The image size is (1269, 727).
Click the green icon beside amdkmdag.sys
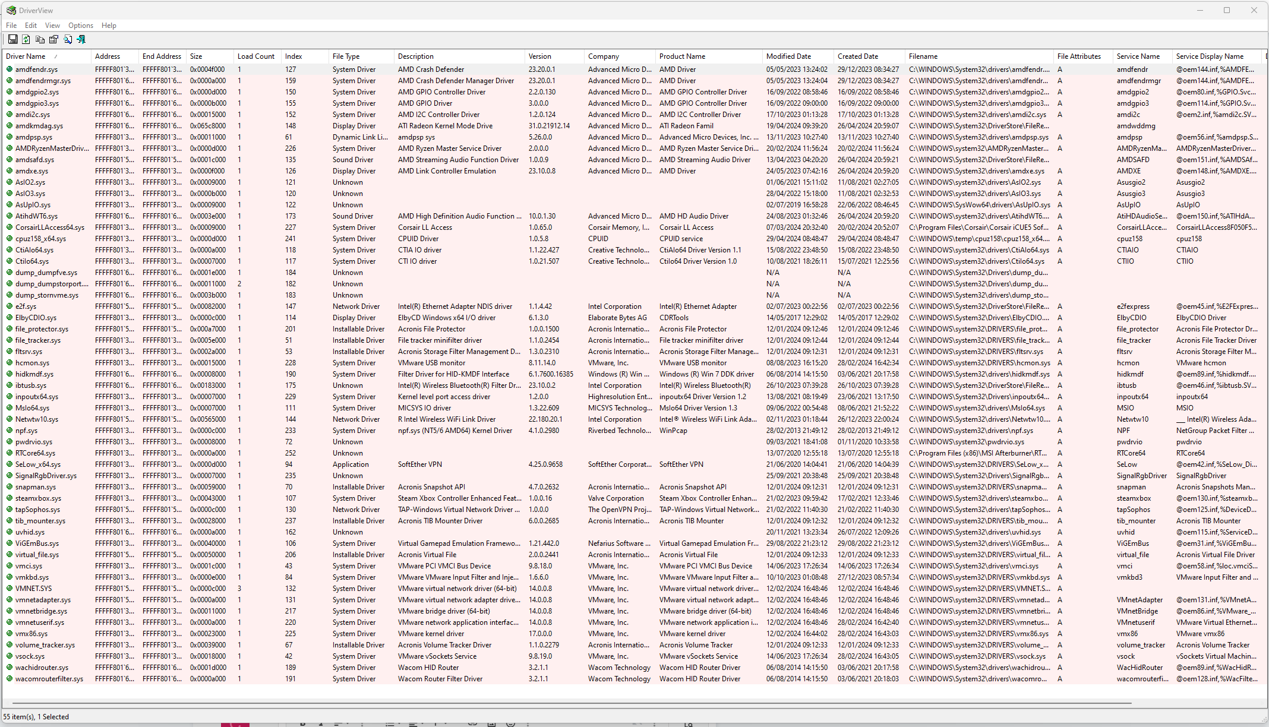(x=10, y=125)
